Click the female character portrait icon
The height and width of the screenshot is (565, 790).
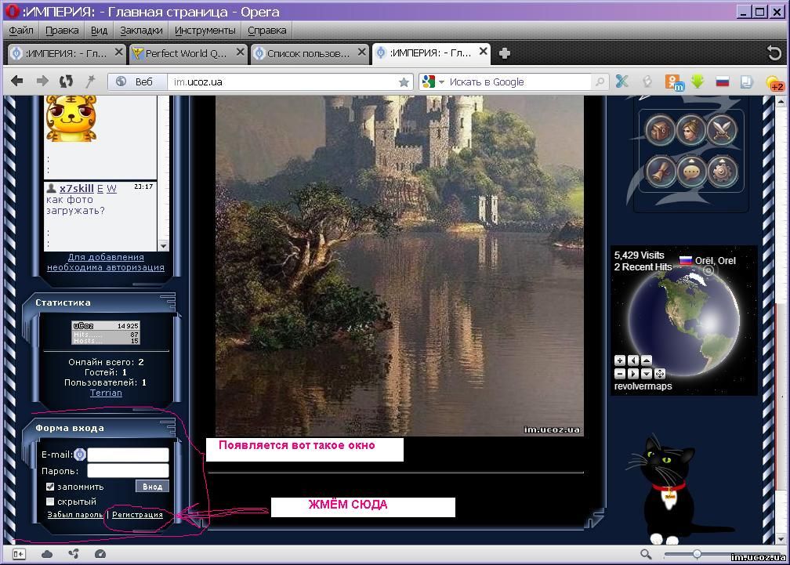(x=690, y=130)
